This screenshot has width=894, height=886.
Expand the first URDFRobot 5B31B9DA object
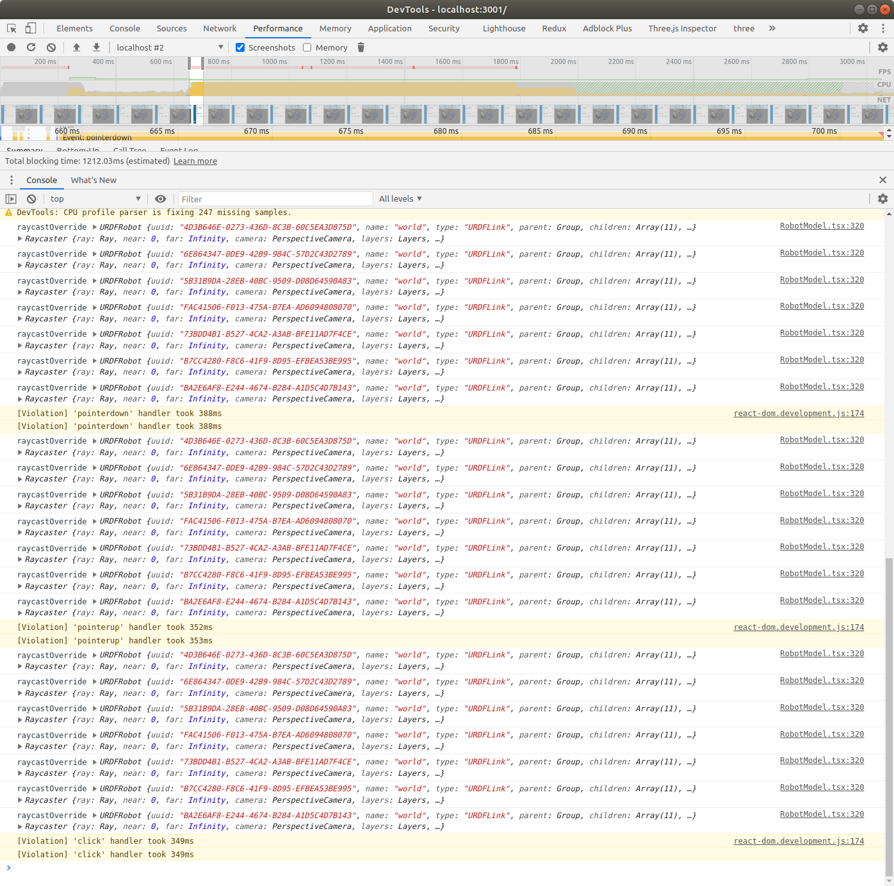(x=95, y=281)
